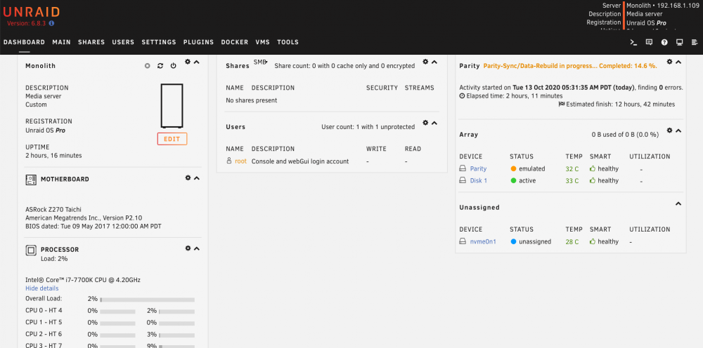Open Processor panel gear settings
703x348 pixels.
(x=188, y=248)
